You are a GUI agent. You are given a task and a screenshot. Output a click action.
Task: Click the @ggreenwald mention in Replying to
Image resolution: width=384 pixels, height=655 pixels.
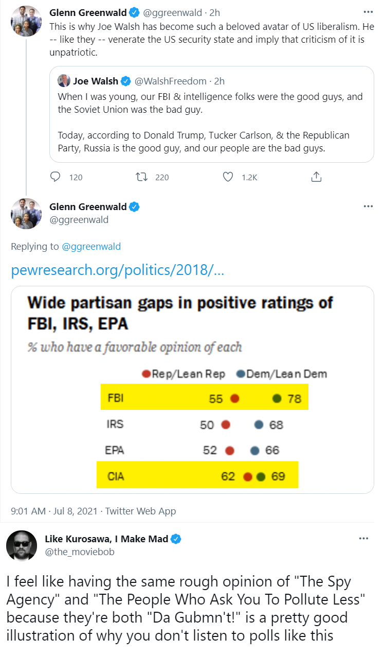point(91,247)
